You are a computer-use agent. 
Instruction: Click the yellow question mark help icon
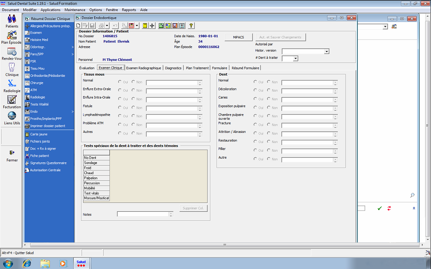pos(191,25)
